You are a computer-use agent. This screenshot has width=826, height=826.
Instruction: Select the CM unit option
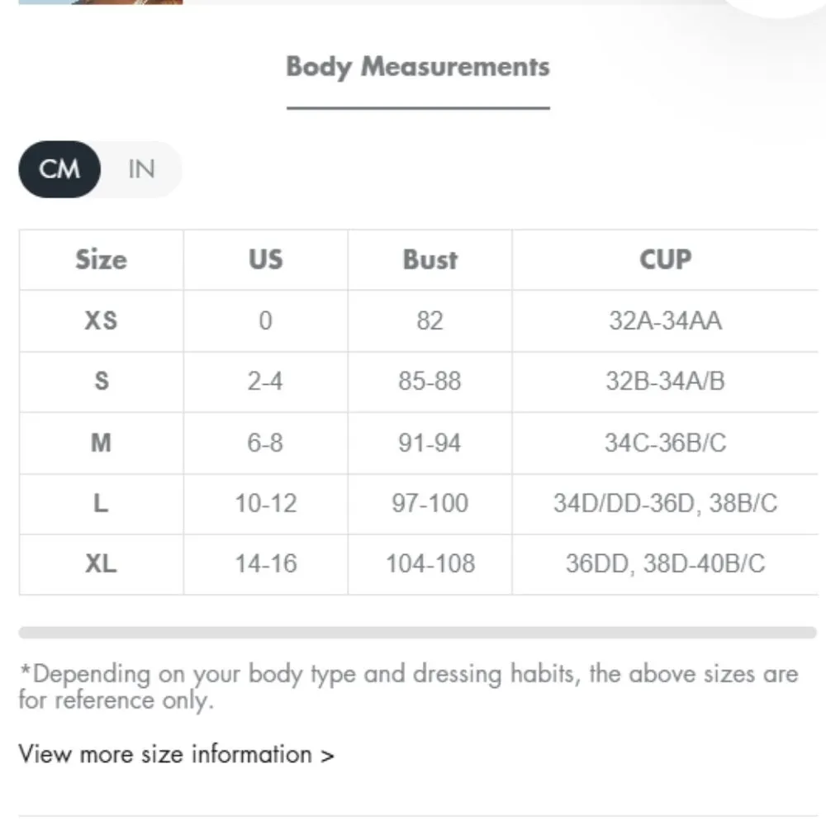click(x=59, y=169)
